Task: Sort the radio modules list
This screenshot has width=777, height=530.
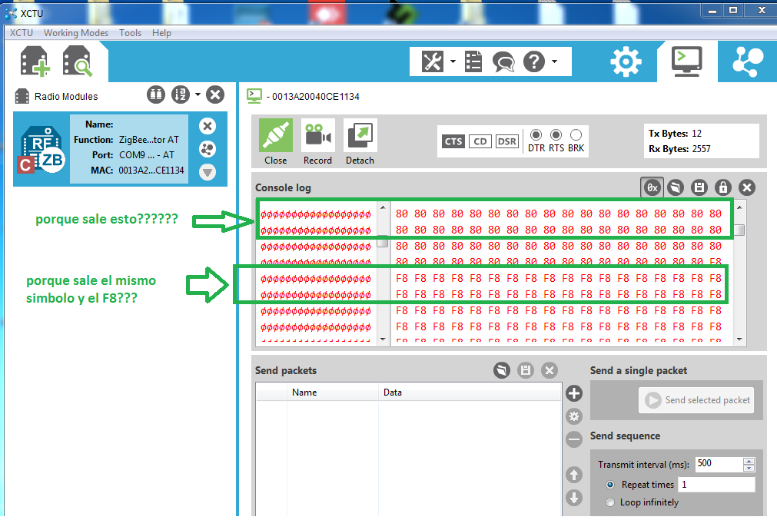Action: coord(181,94)
